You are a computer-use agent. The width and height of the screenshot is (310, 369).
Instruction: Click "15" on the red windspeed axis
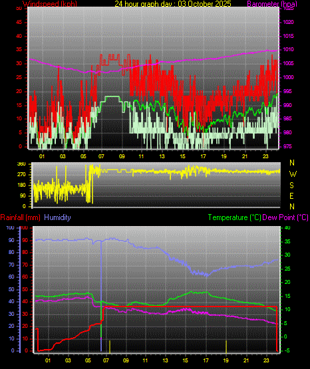(x=19, y=105)
